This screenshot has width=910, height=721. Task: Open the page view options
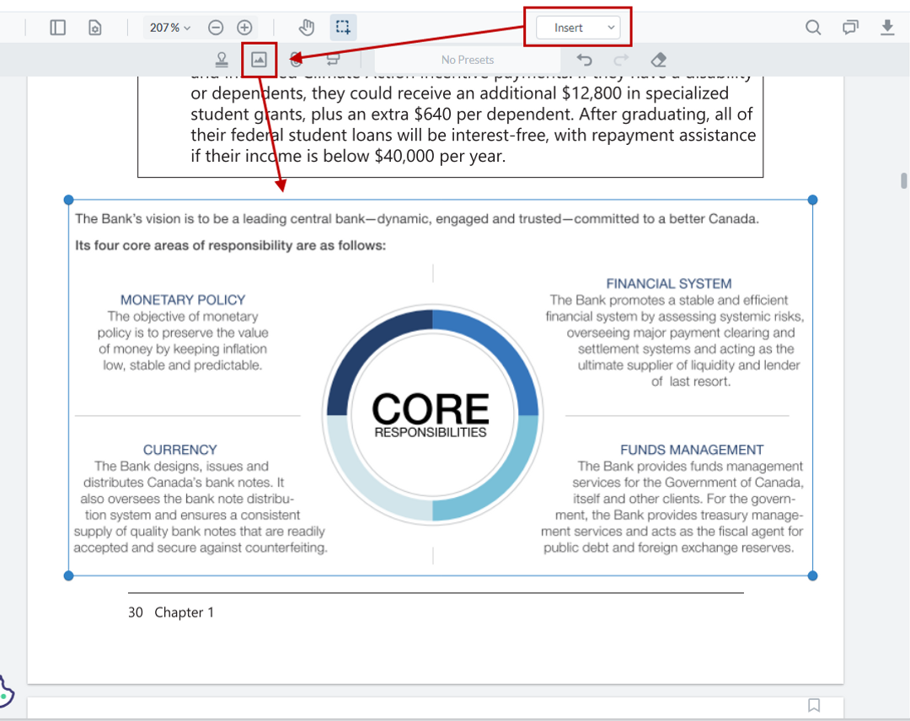coord(94,27)
